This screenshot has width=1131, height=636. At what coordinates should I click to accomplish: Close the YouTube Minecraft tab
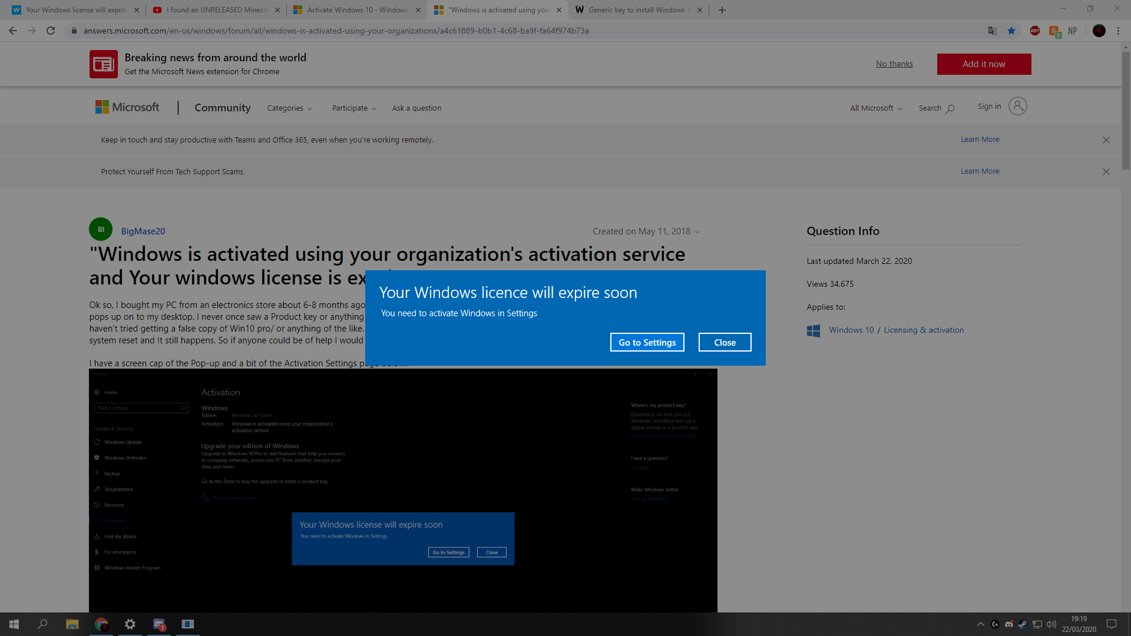click(277, 10)
